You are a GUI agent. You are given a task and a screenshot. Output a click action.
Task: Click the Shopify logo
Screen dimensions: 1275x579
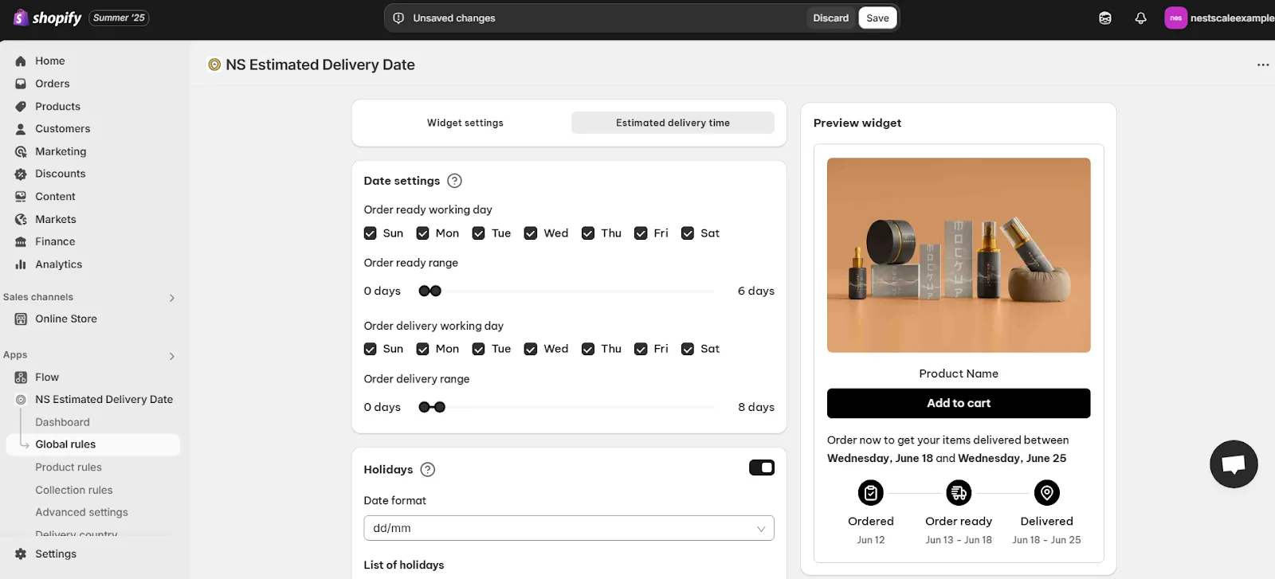(x=48, y=18)
